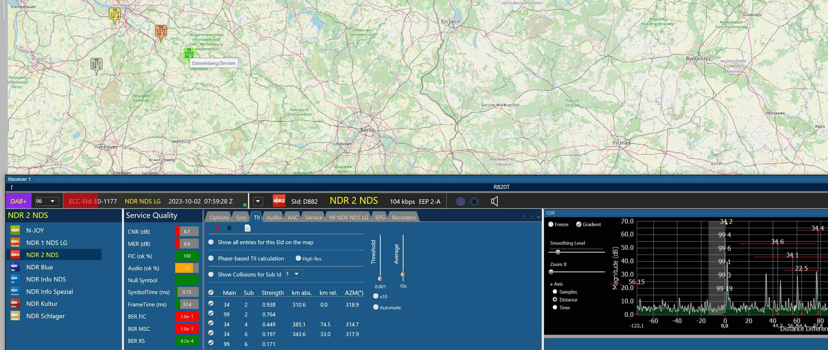The height and width of the screenshot is (350, 828).
Task: Click the NDR Schlager station logo
Action: click(x=15, y=316)
